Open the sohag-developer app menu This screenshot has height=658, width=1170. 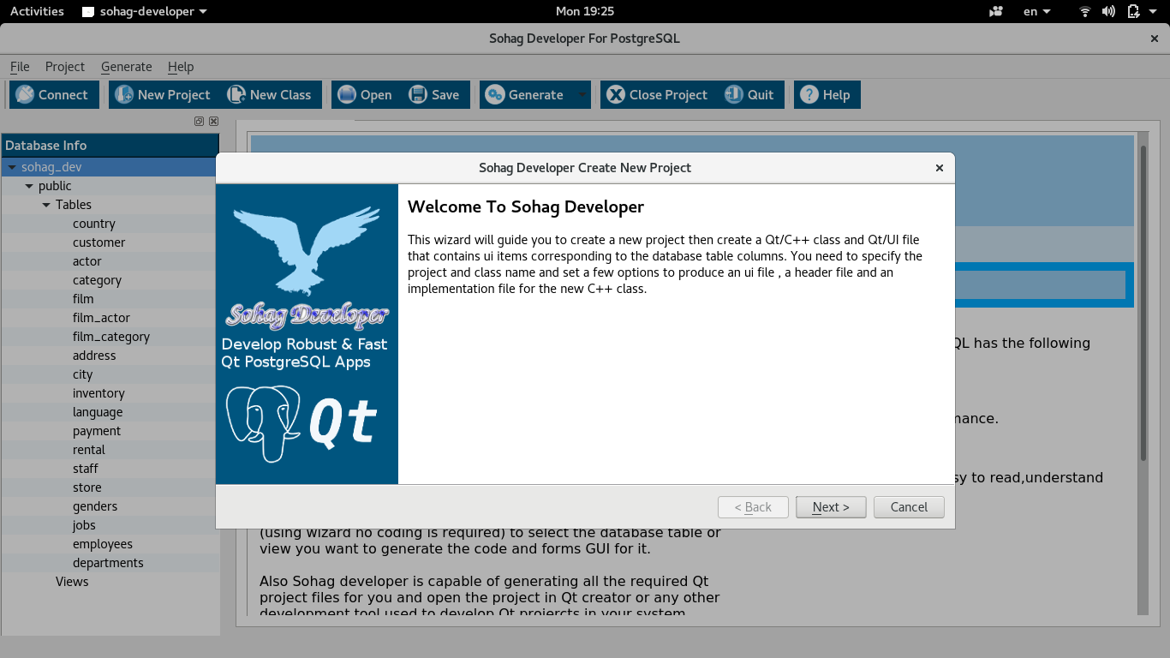145,11
